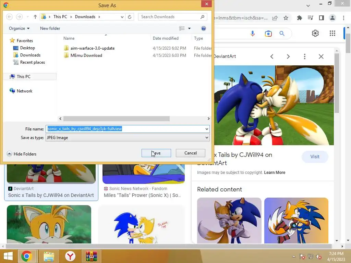351x263 pixels.
Task: Select Downloads in navigation pane
Action: click(x=27, y=55)
